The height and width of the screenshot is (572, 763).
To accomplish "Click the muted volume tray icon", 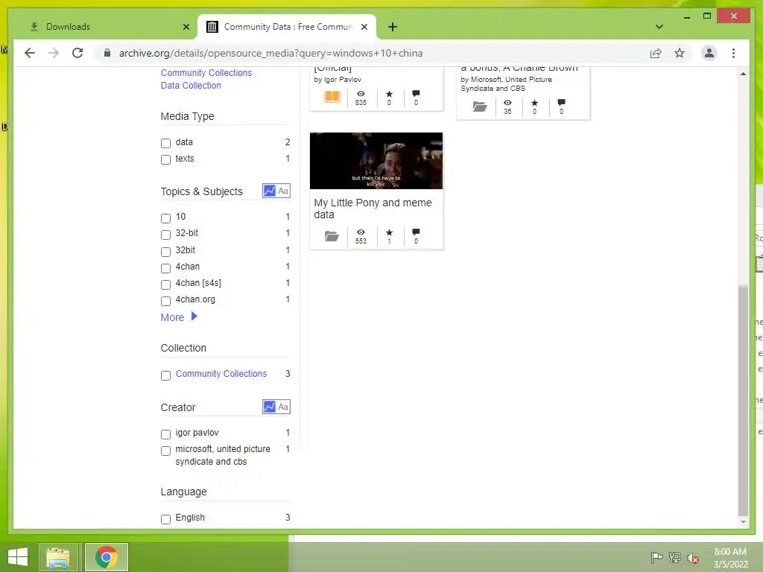I will tap(693, 557).
